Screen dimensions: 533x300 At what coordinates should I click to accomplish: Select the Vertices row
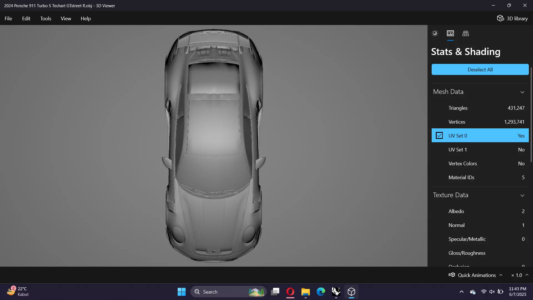point(480,122)
